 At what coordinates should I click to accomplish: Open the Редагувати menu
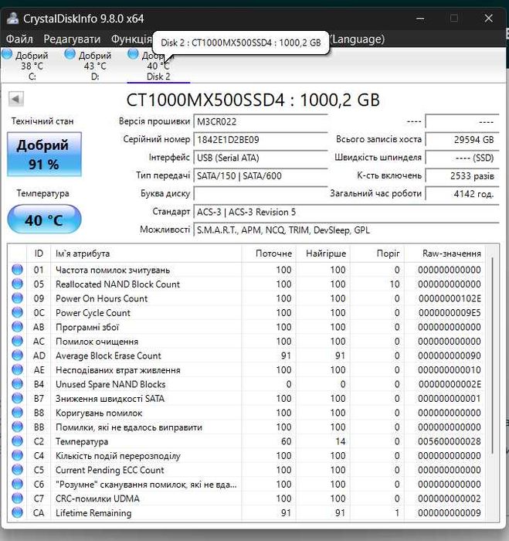72,39
